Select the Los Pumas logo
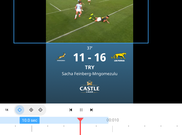This screenshot has width=182, height=135. [x=119, y=57]
